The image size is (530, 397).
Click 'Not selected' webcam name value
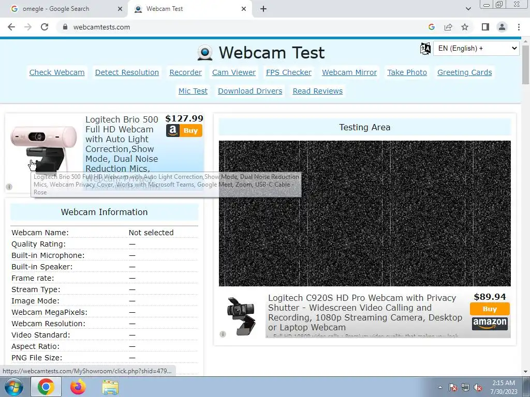pos(151,233)
